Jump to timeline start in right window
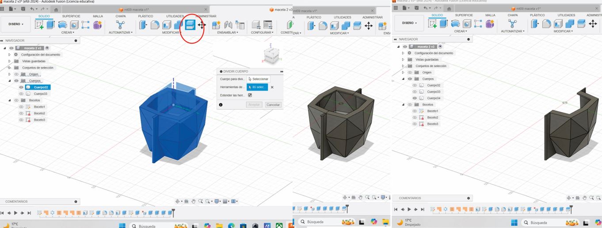The height and width of the screenshot is (228, 602). coord(396,209)
